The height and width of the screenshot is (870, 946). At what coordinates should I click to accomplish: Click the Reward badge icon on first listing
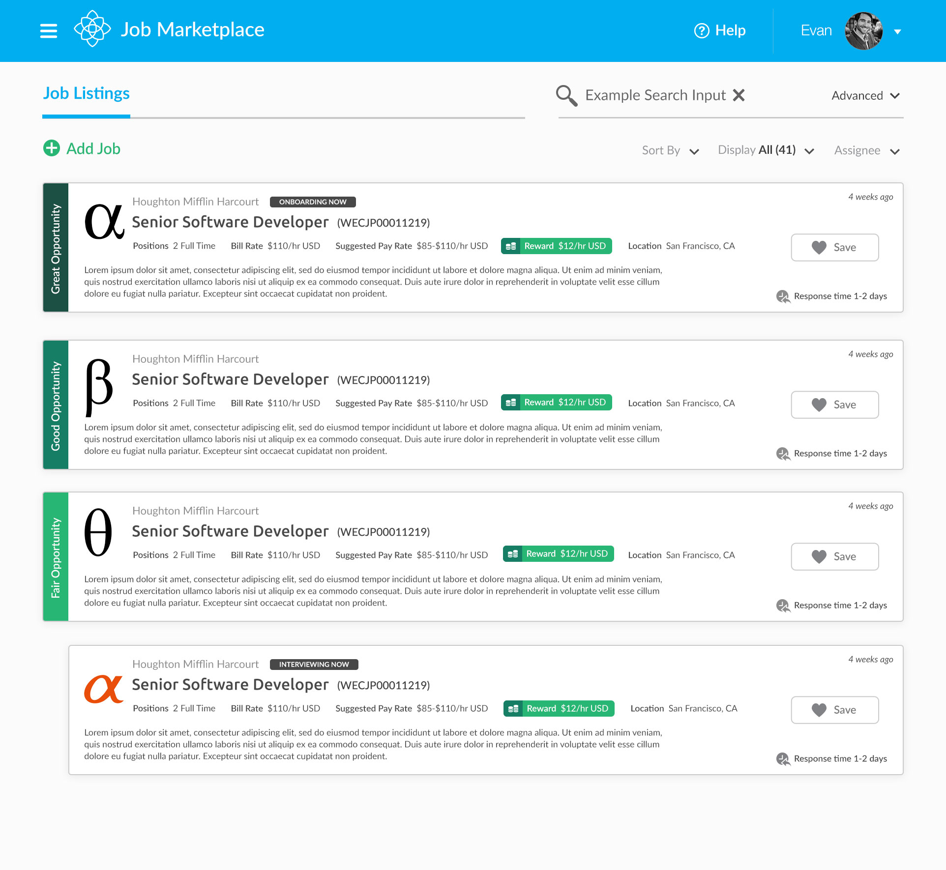[512, 245]
